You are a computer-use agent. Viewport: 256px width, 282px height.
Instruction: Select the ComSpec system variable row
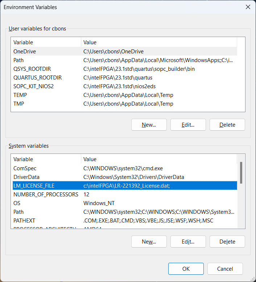tap(25, 168)
